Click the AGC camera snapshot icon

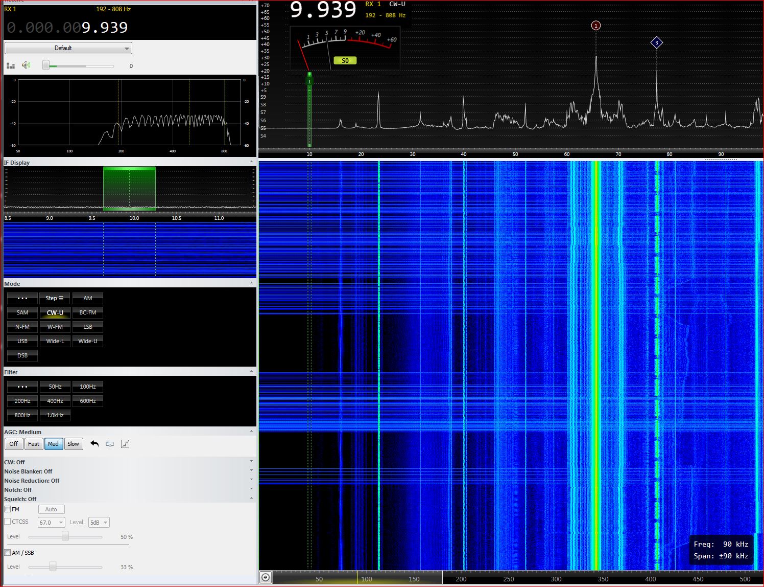pos(110,443)
